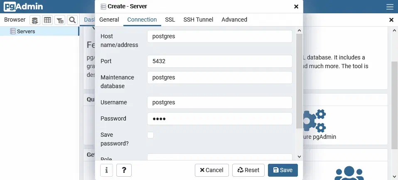Save the new server
Viewport: 398px width, 180px height.
click(x=283, y=170)
